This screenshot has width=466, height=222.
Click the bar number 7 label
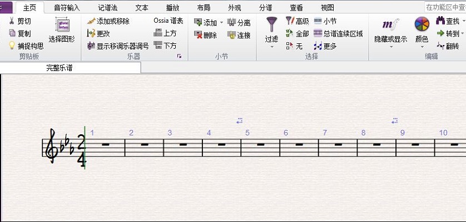pyautogui.click(x=325, y=133)
